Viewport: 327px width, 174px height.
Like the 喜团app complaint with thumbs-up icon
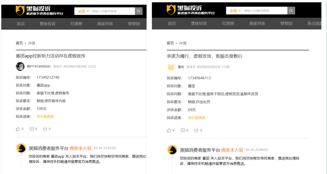(18, 129)
